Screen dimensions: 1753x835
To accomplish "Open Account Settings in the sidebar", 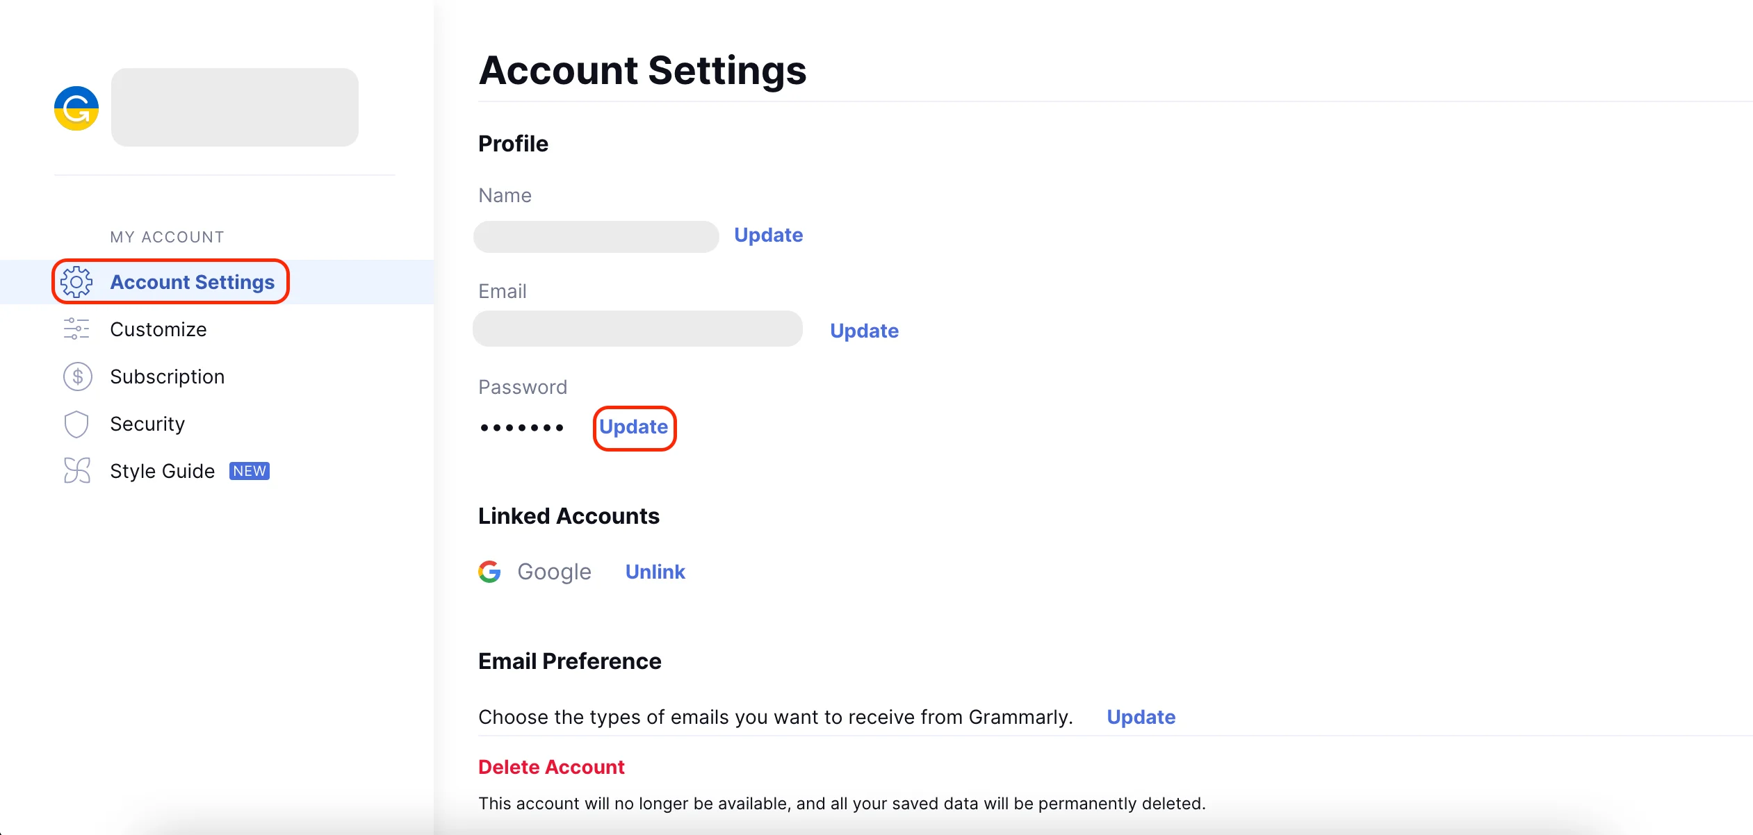I will pos(192,282).
